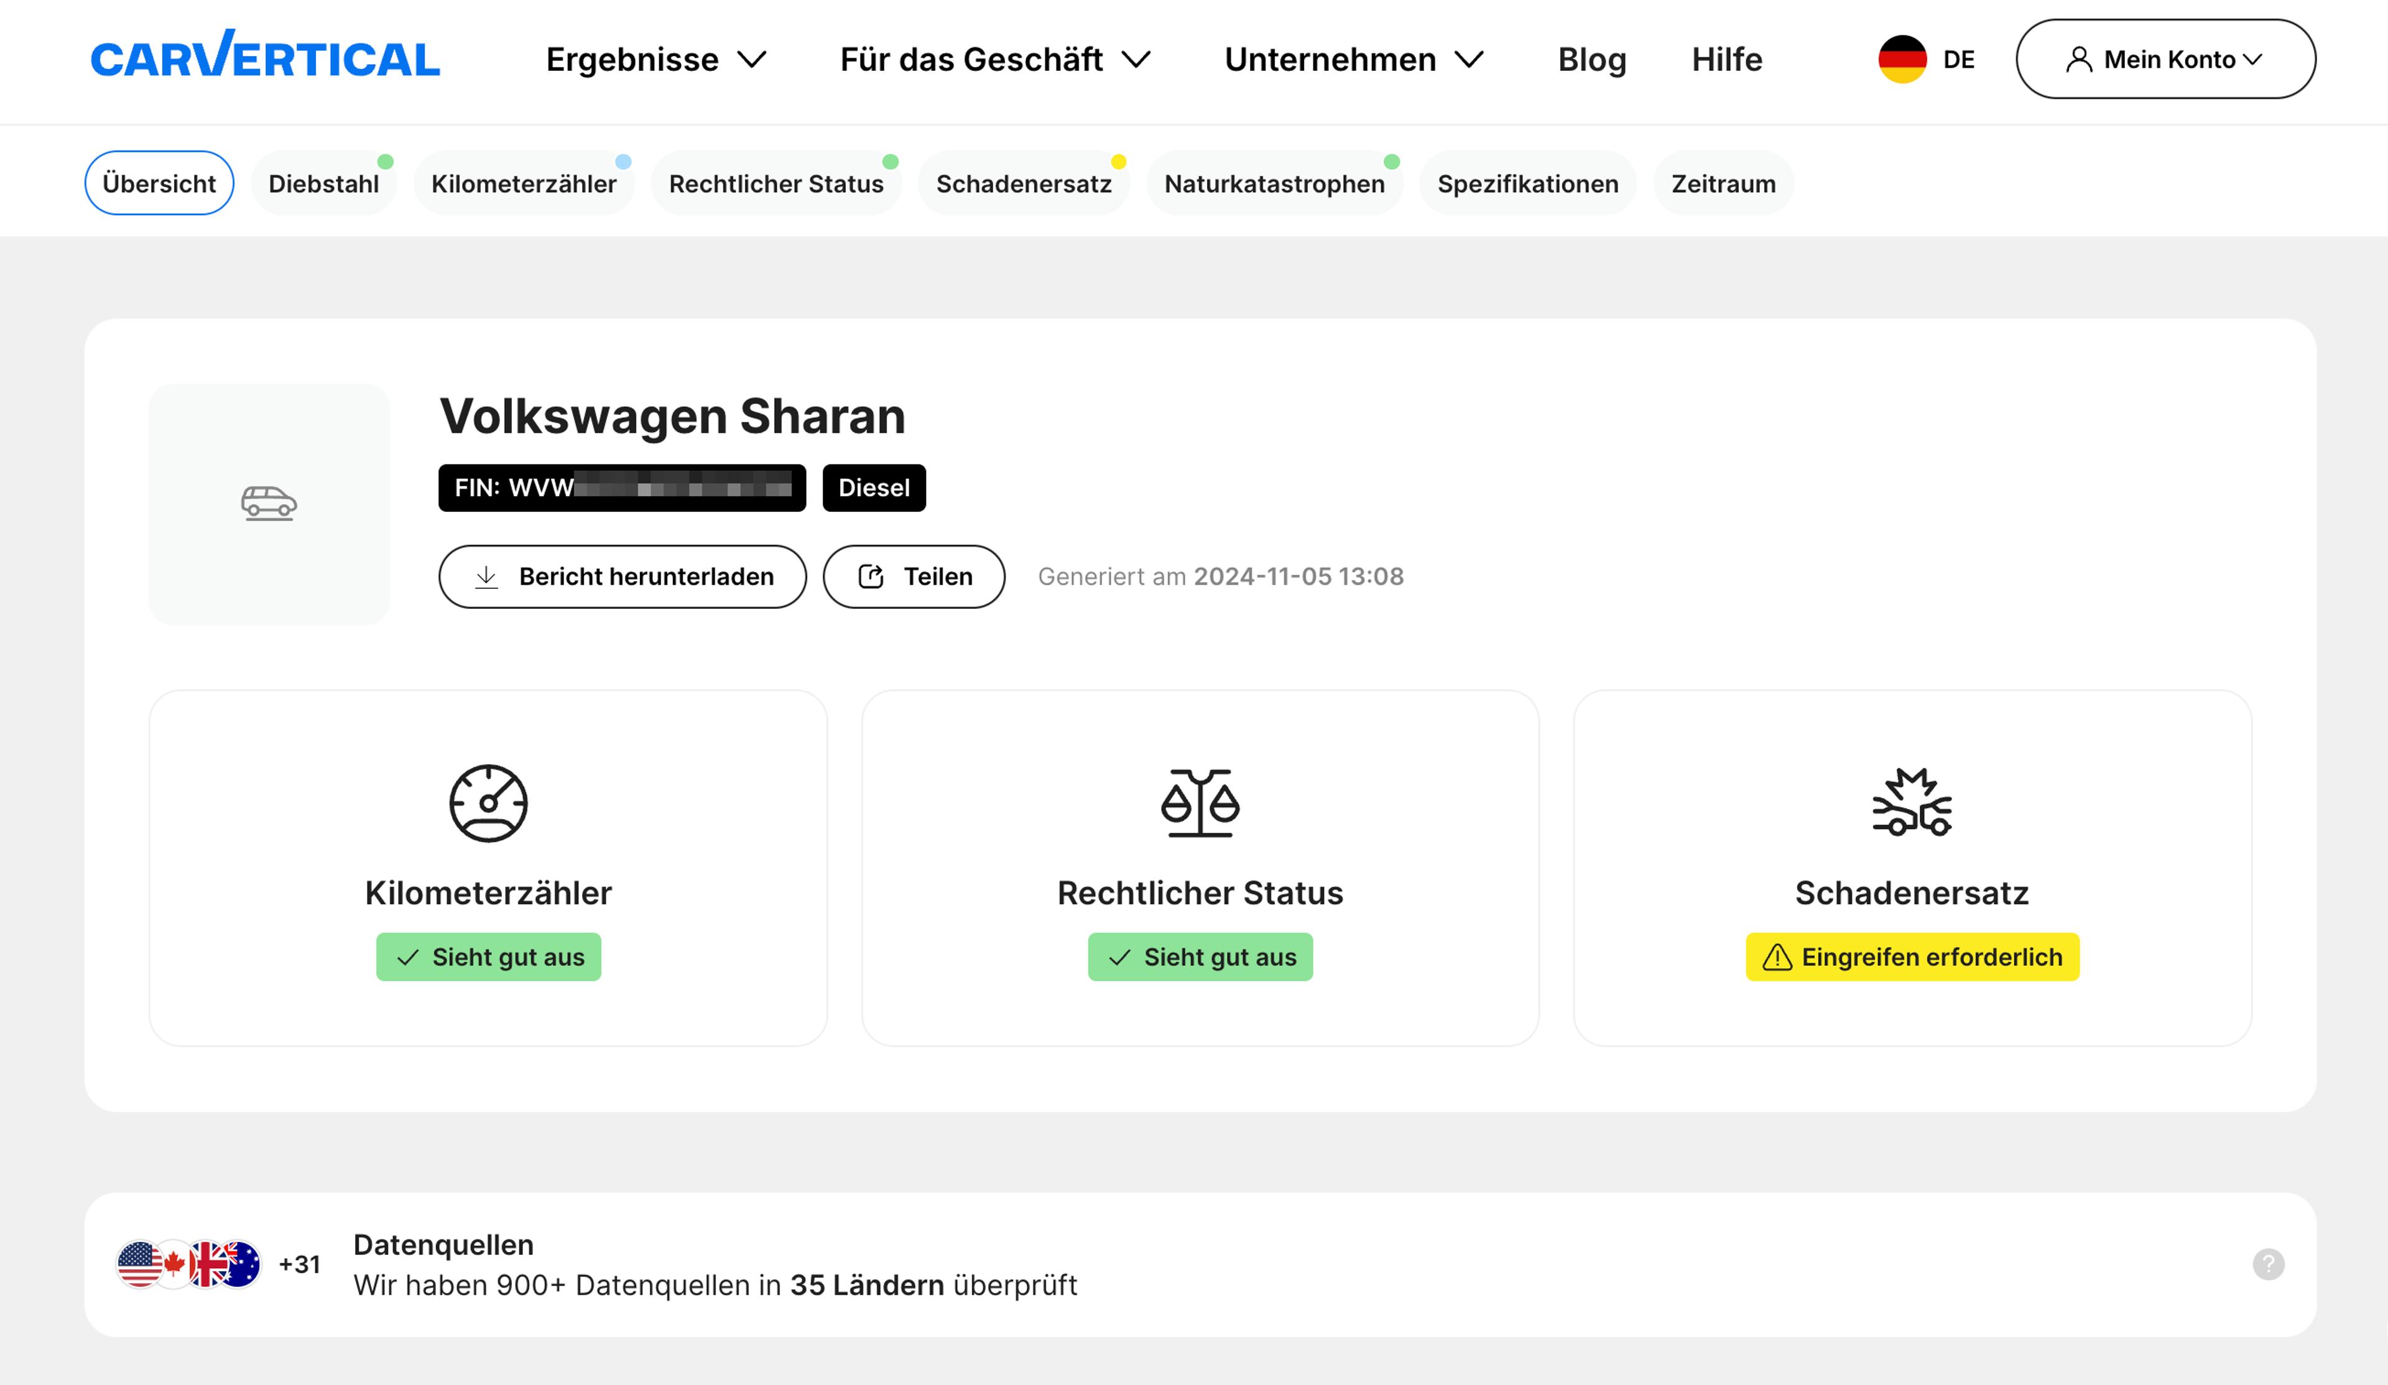Image resolution: width=2388 pixels, height=1385 pixels.
Task: Click the car placeholder thumbnail
Action: 269,503
